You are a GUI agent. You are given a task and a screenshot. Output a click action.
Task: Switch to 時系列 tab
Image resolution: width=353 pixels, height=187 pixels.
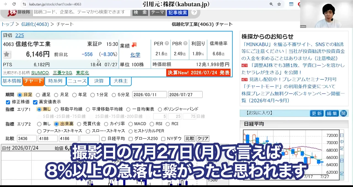(55, 81)
